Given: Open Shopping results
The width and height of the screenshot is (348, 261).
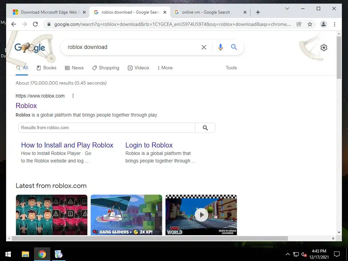Looking at the screenshot, I should (x=106, y=68).
